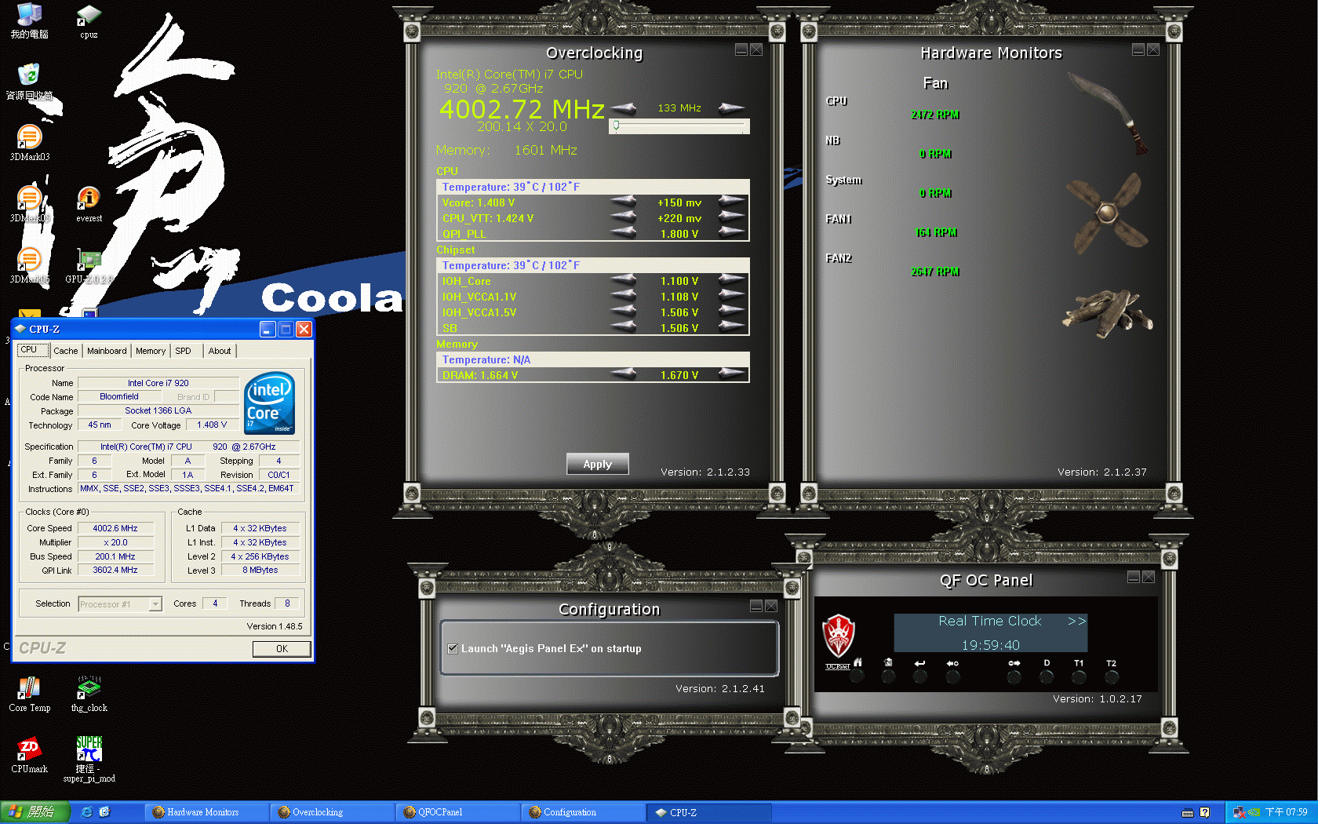Viewport: 1318px width, 824px height.
Task: Click Apply in Overclocking panel
Action: pos(598,464)
